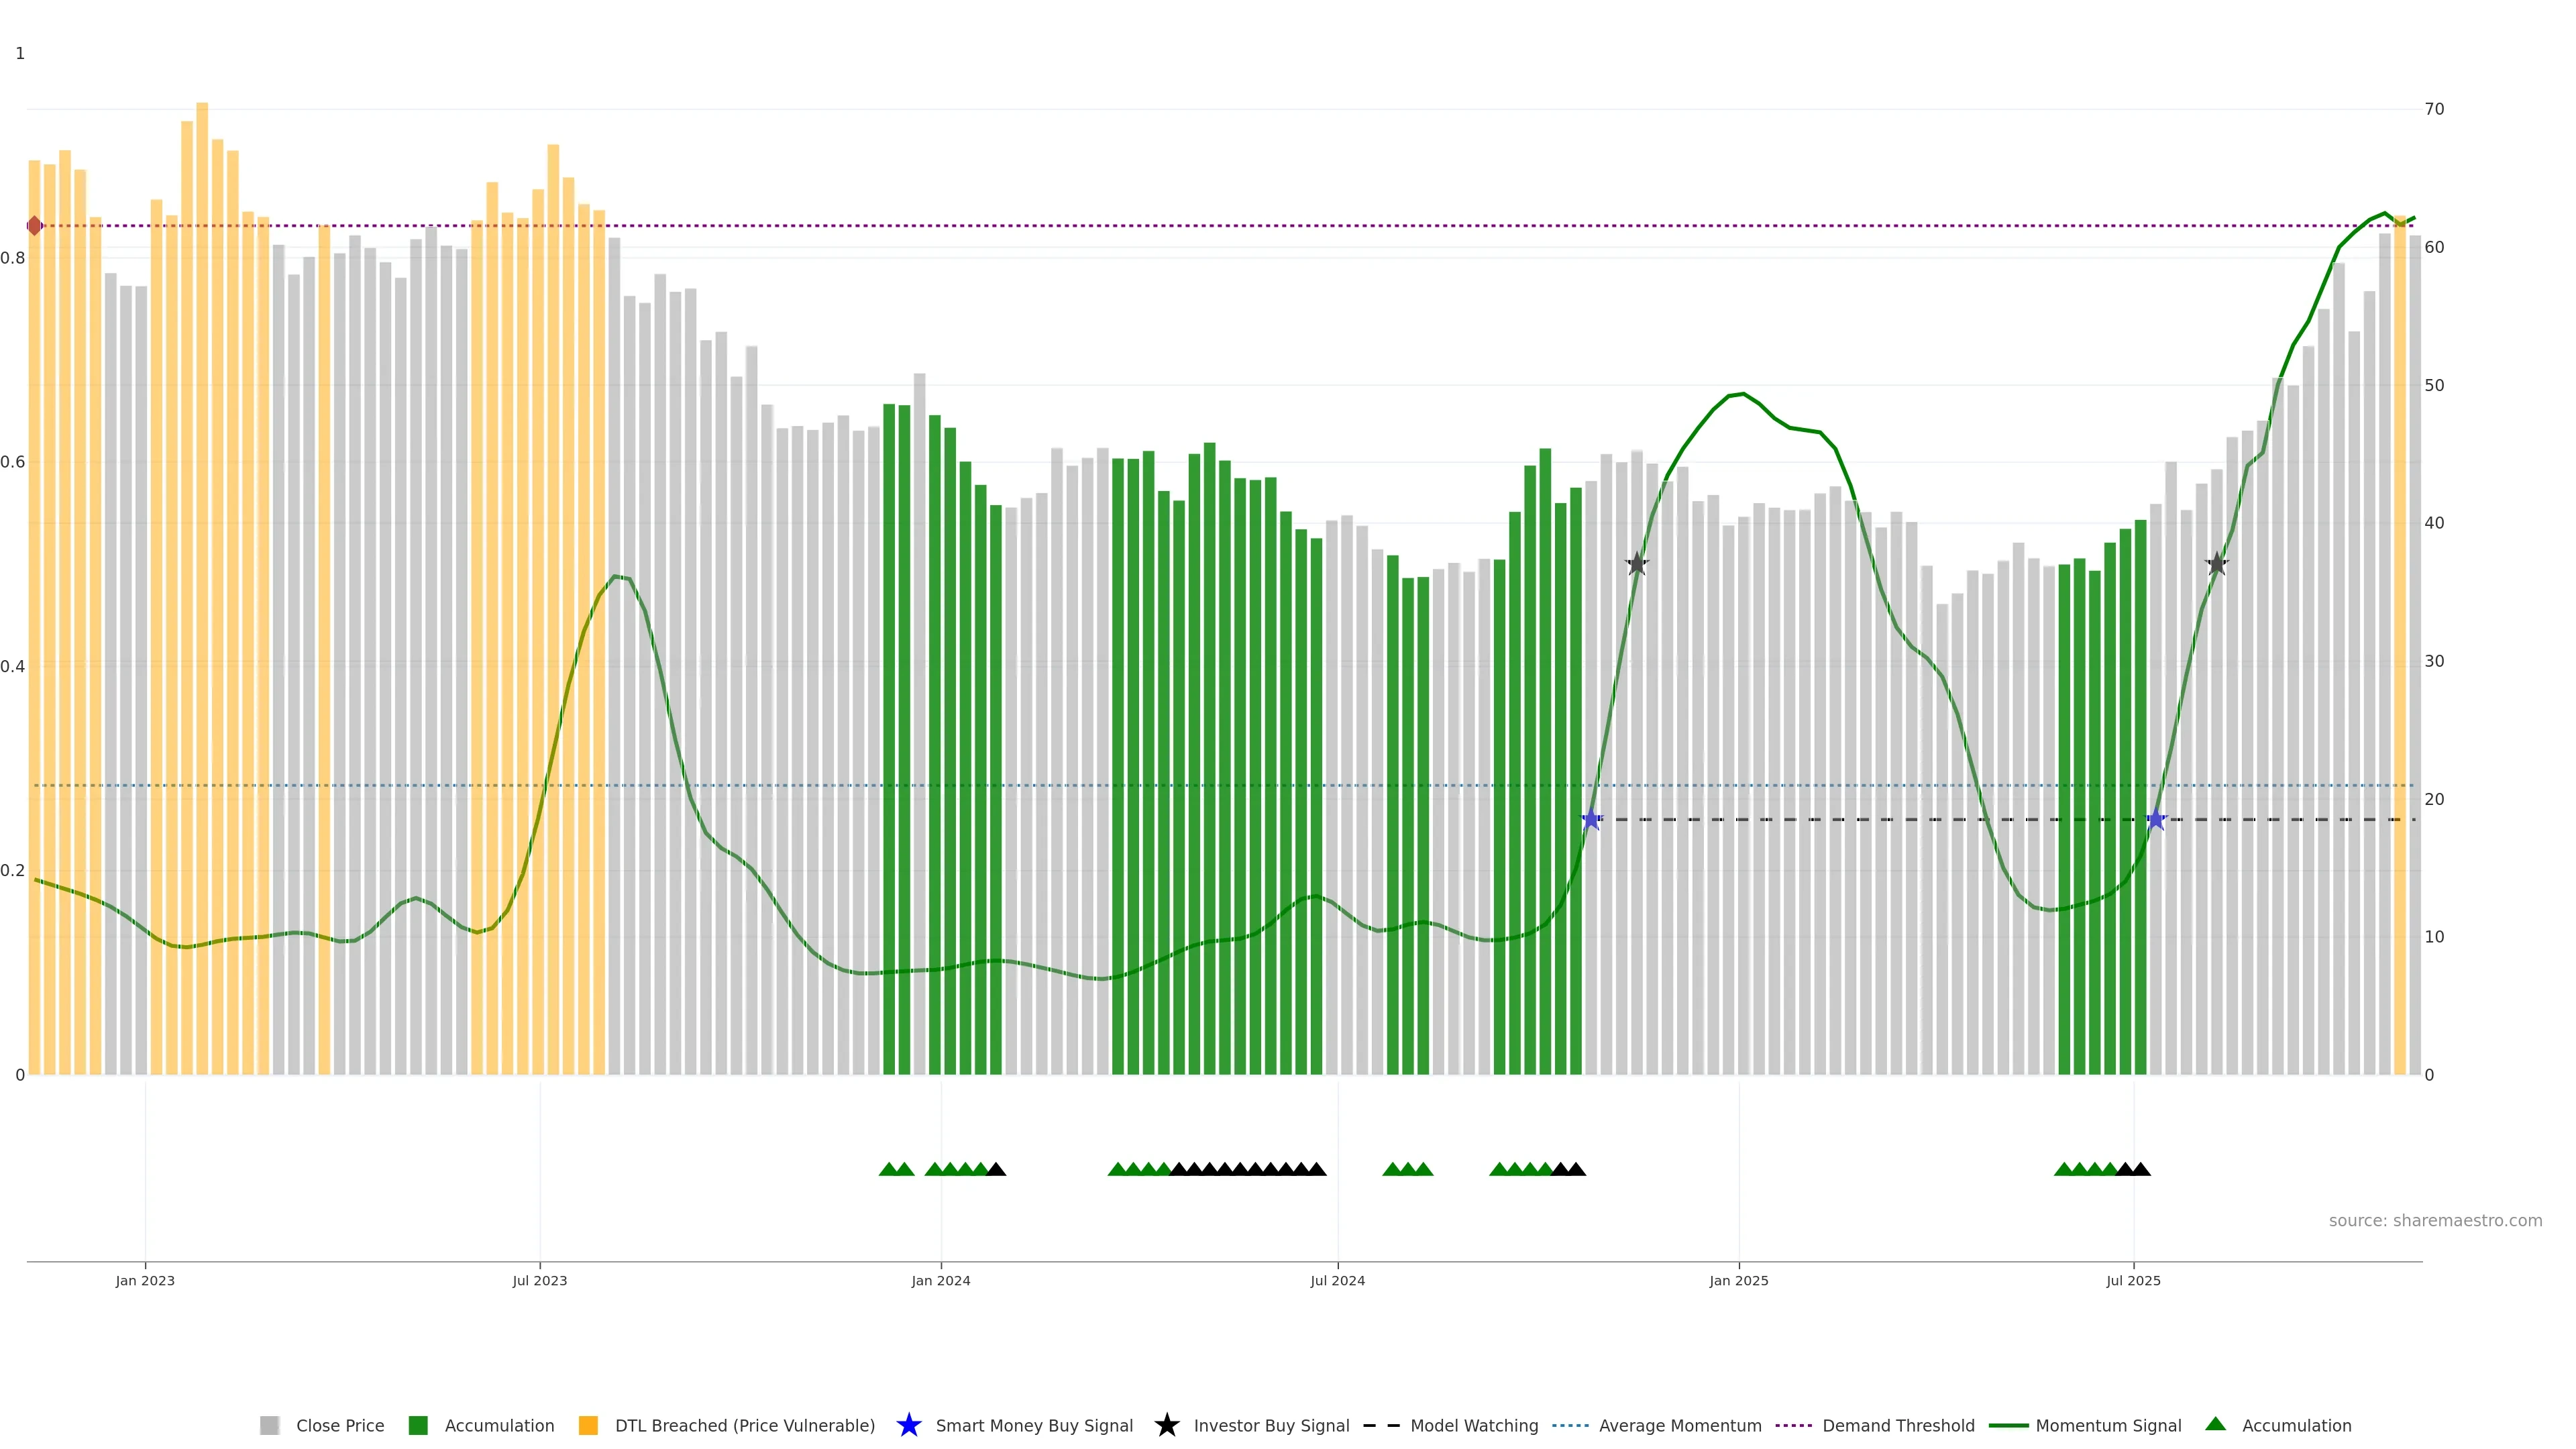
Task: Click orange DTL Breached swatch in legend
Action: (588, 1426)
